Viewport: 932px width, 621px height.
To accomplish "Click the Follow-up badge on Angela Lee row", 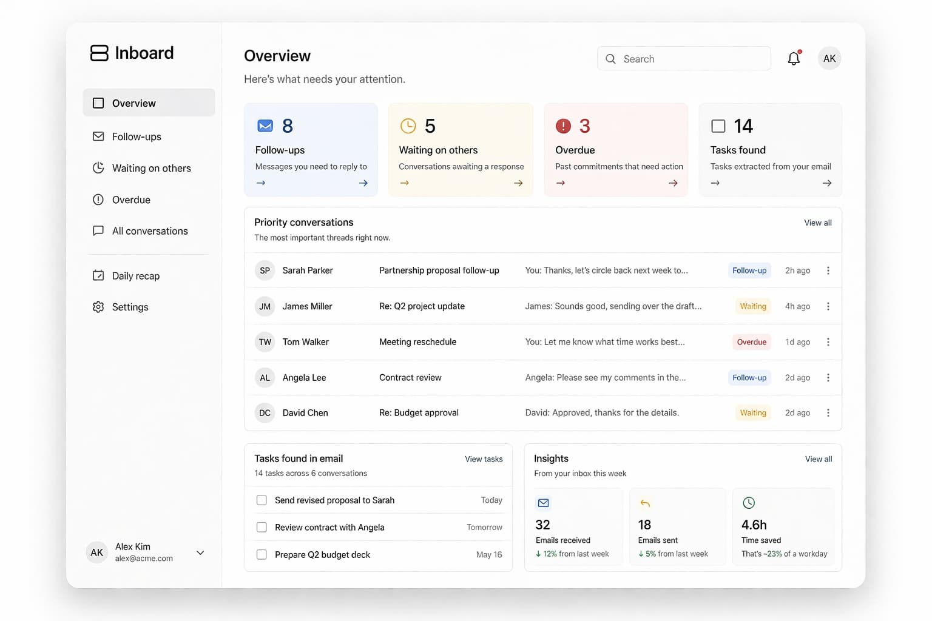I will click(x=749, y=377).
